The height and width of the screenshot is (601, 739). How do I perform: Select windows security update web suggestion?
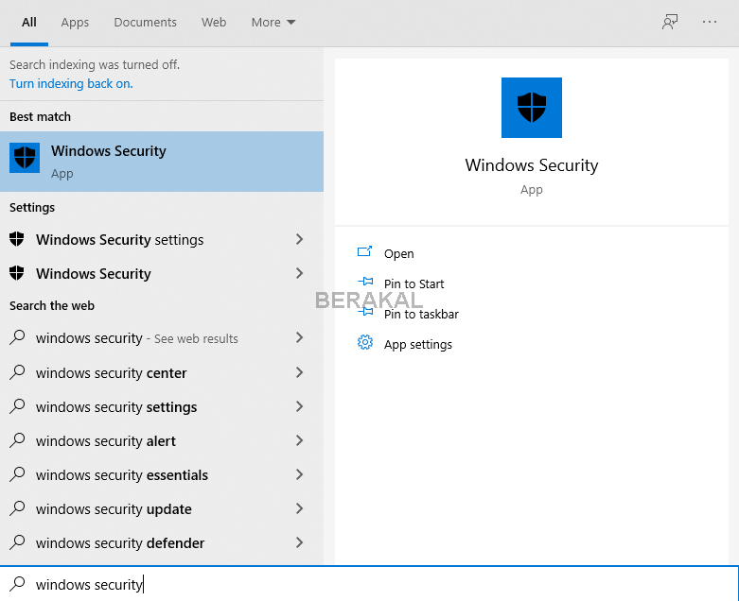click(x=114, y=508)
